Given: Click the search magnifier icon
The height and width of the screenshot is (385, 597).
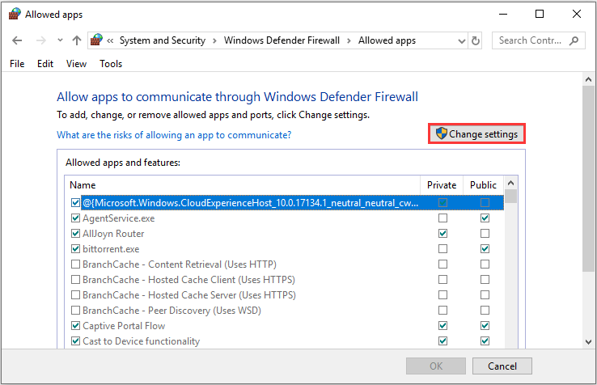Looking at the screenshot, I should point(574,40).
